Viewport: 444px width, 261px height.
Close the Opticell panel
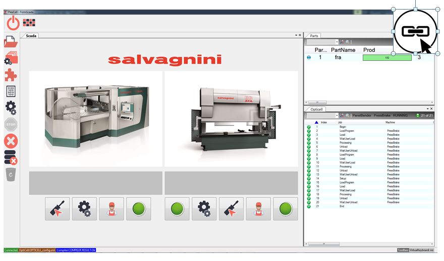[x=431, y=109]
